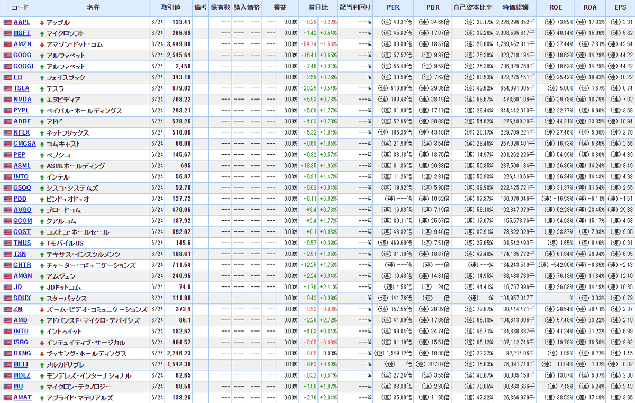Click the US flag icon beside AMGN
This screenshot has width=635, height=403.
(x=7, y=276)
